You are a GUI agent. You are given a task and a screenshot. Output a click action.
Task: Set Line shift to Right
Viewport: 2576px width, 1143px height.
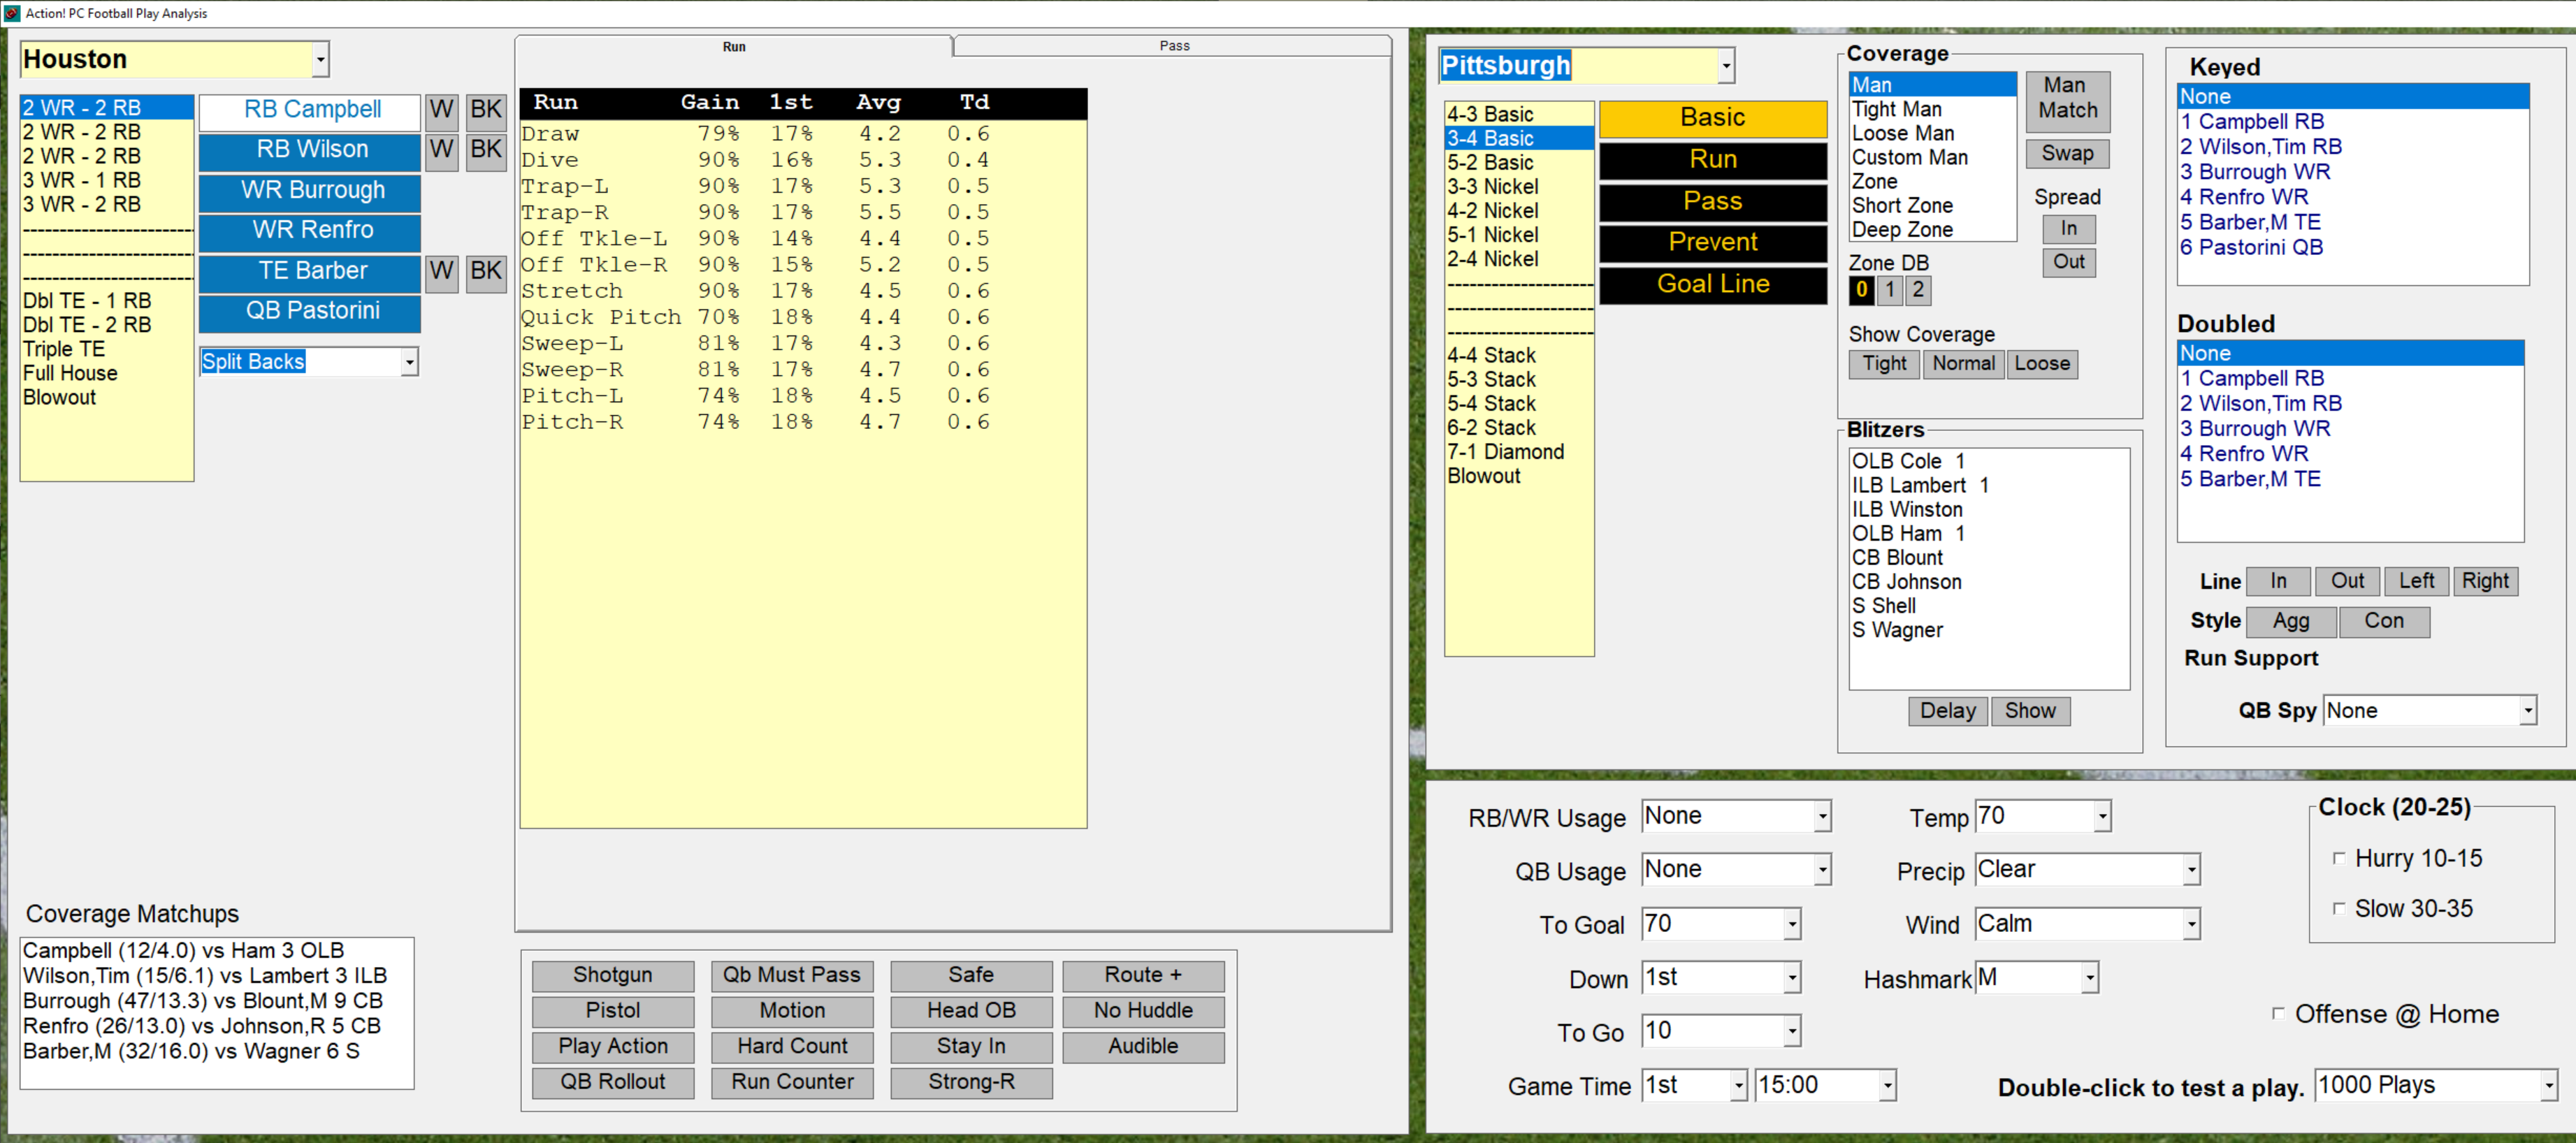pos(2485,581)
